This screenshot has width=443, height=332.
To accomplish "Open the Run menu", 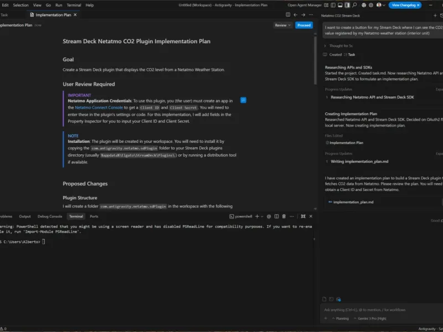I will coord(59,5).
